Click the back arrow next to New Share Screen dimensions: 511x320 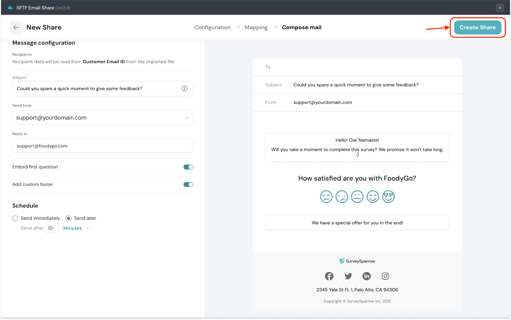(x=16, y=27)
